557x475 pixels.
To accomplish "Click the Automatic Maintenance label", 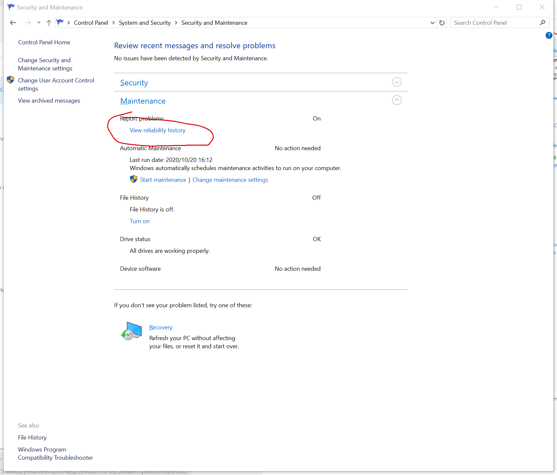I will pos(150,148).
